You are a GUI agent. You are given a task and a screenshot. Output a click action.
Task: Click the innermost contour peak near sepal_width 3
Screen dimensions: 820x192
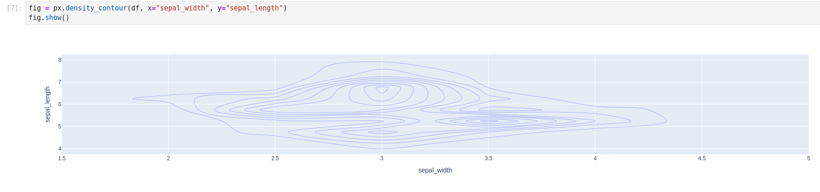pos(382,90)
